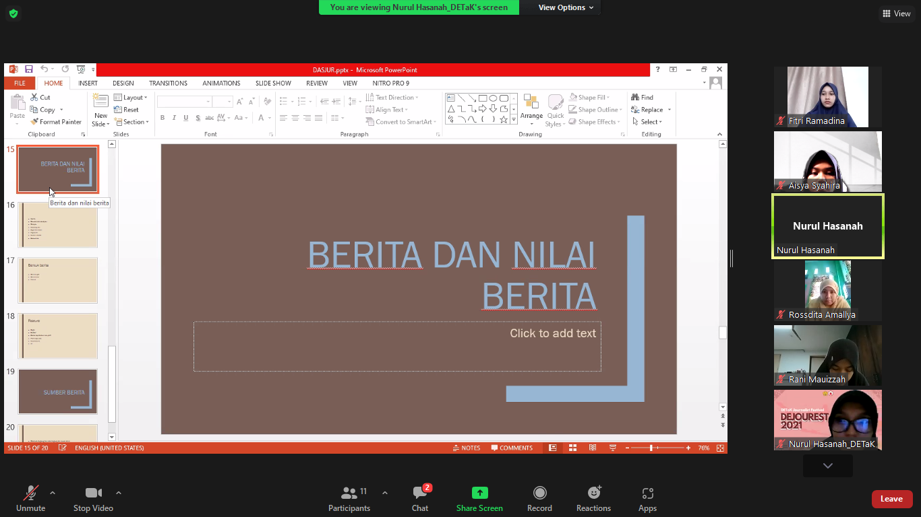Click the Format Painter tool
921x517 pixels.
coord(56,122)
